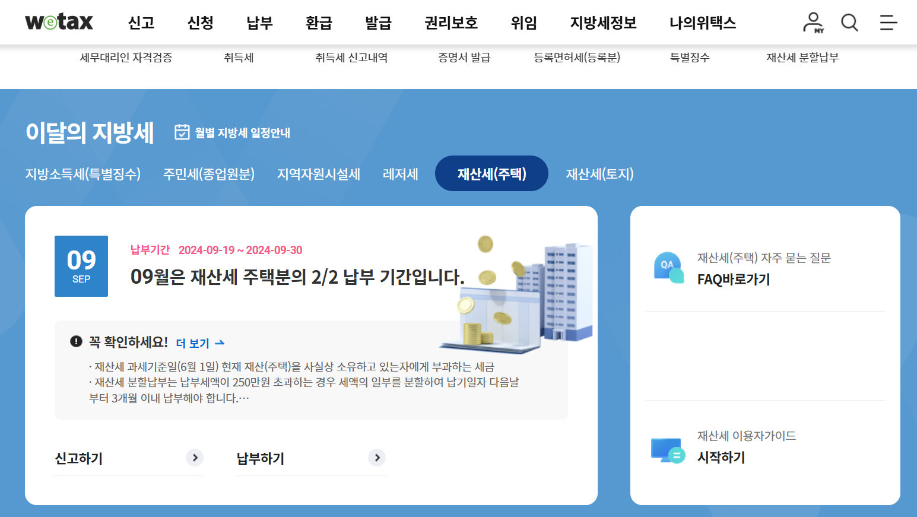Viewport: 917px width, 517px height.
Task: Click the notice about 재산세 분할납부 250만원
Action: [x=304, y=390]
